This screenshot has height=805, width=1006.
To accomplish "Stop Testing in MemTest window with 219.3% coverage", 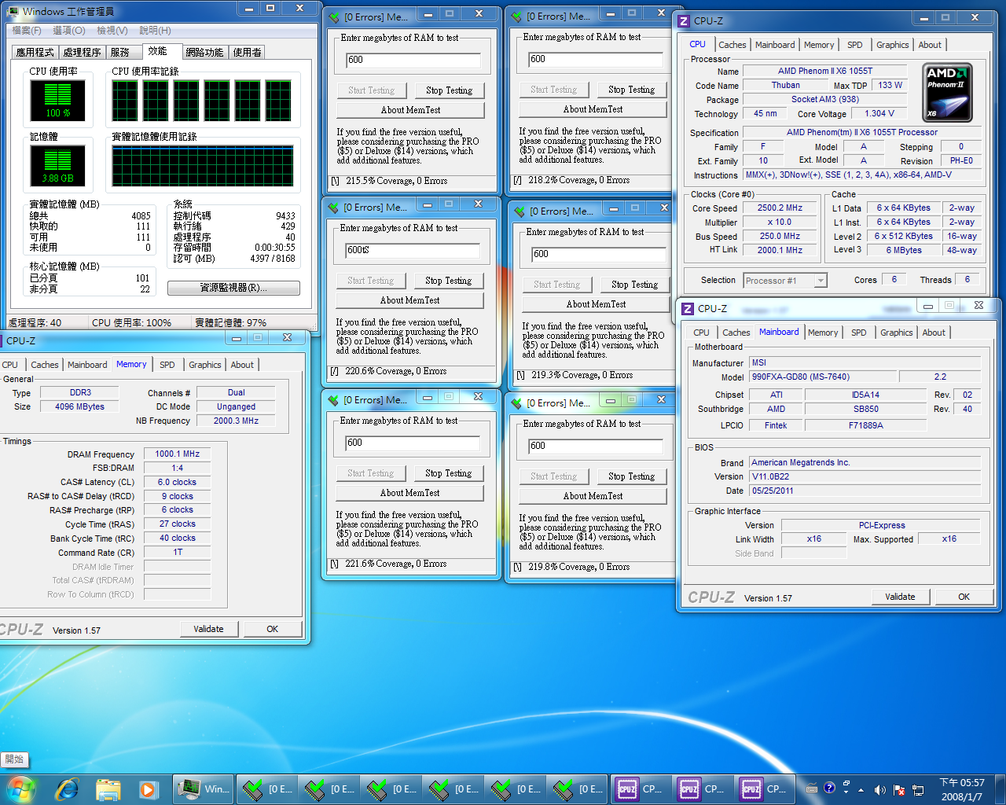I will click(x=634, y=285).
